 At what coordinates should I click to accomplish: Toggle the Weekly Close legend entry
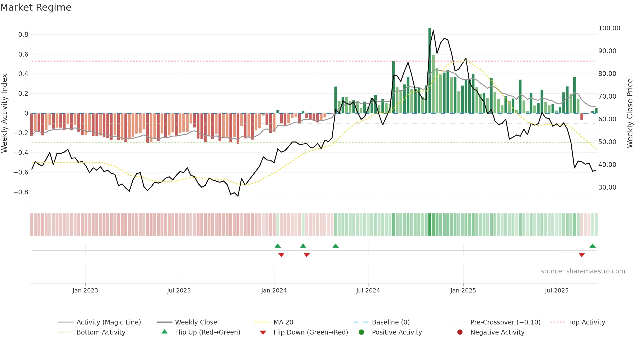pyautogui.click(x=187, y=322)
